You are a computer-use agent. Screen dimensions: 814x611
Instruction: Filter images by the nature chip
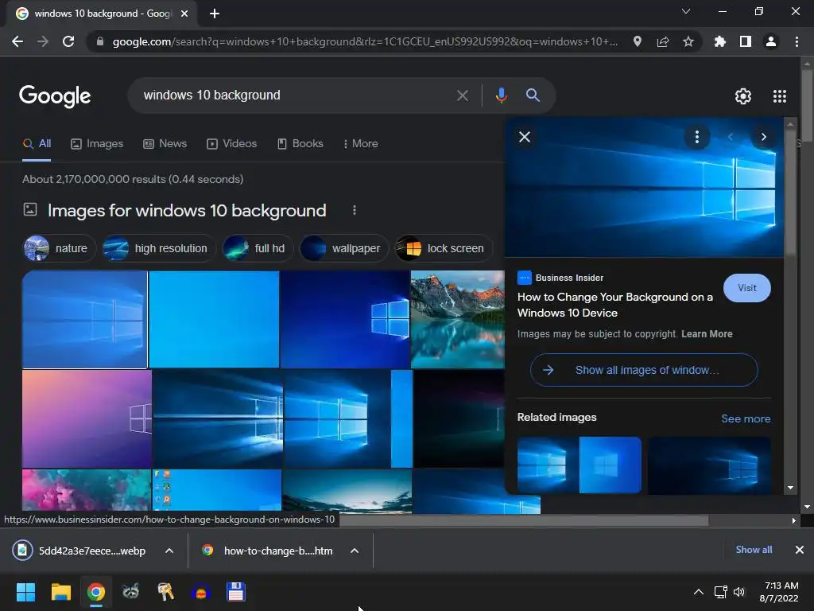tap(59, 248)
